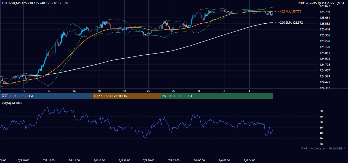
Task: Click the 7/5 10:00 time axis label
Action: tap(24, 161)
